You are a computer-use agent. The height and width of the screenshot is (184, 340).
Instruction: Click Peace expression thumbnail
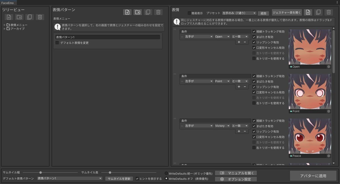click(x=310, y=136)
